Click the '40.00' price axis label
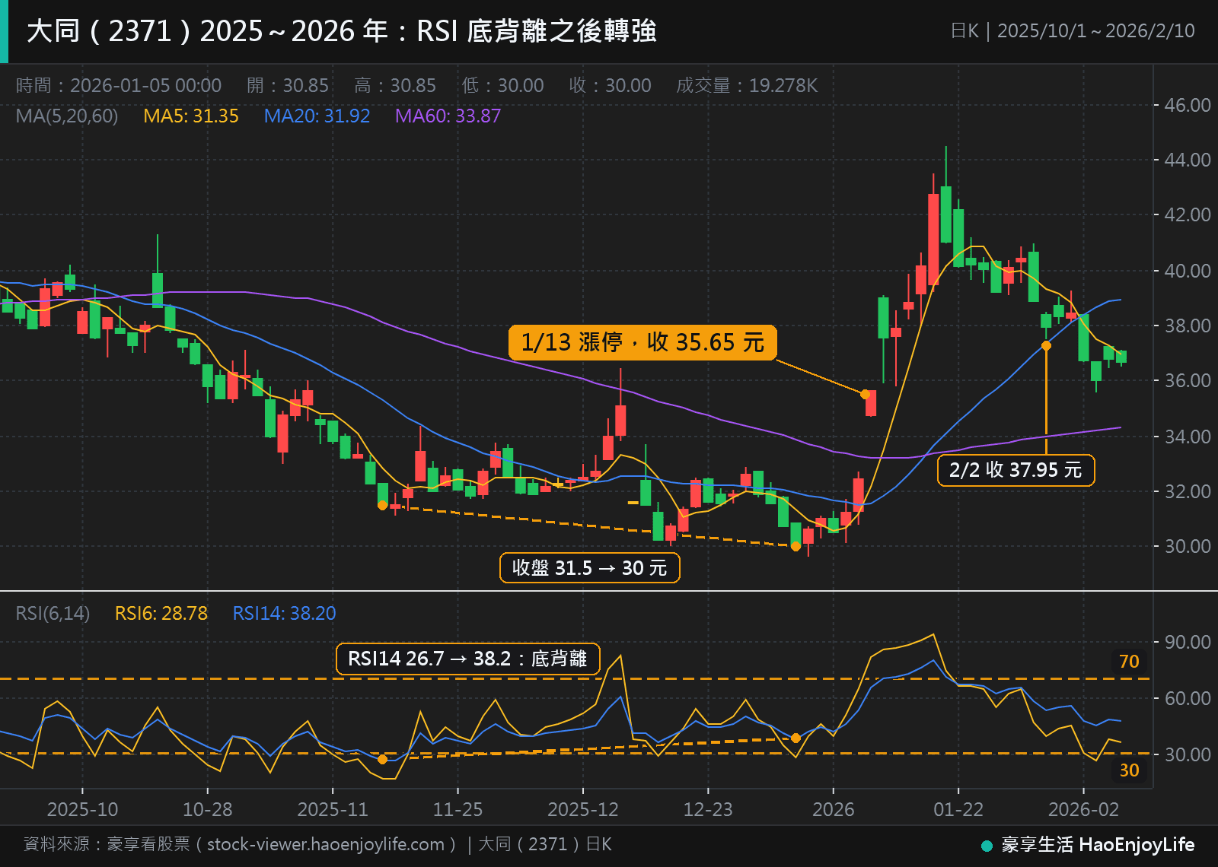 coord(1188,271)
